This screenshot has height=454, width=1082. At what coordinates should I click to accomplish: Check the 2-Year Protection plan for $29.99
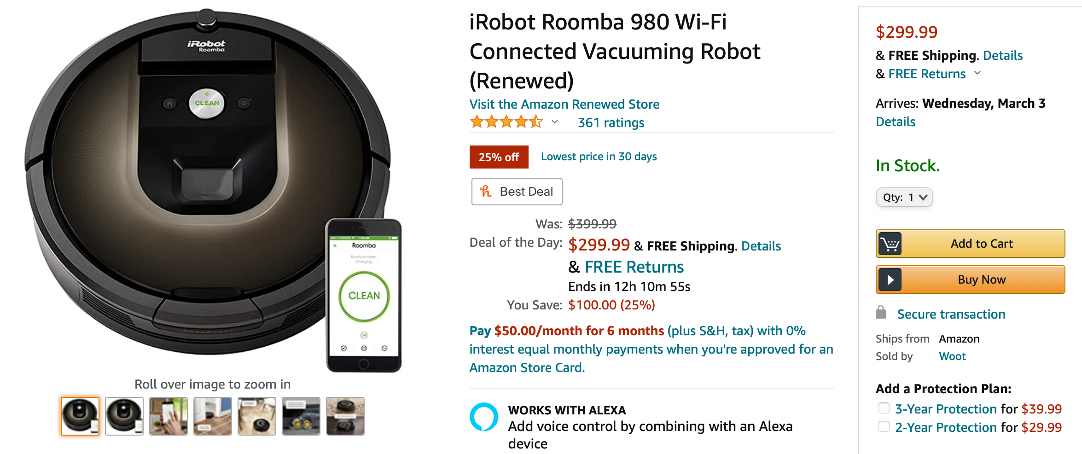coord(884,426)
